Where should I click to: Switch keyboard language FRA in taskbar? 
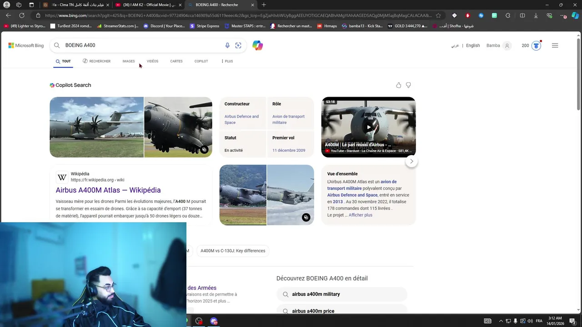[539, 321]
